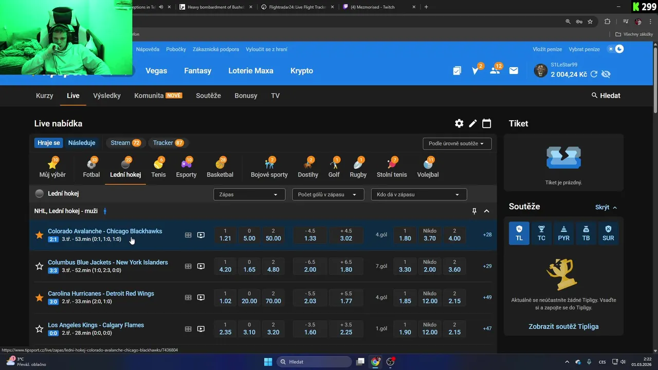The width and height of the screenshot is (658, 370).
Task: Select the PYR competition tile
Action: (564, 233)
